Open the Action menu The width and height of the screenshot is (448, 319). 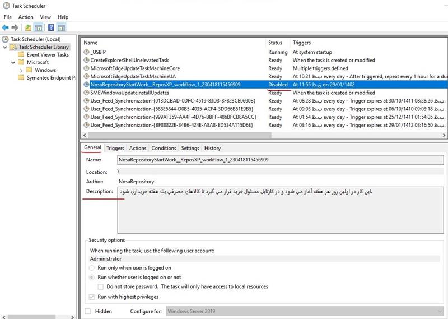point(26,17)
